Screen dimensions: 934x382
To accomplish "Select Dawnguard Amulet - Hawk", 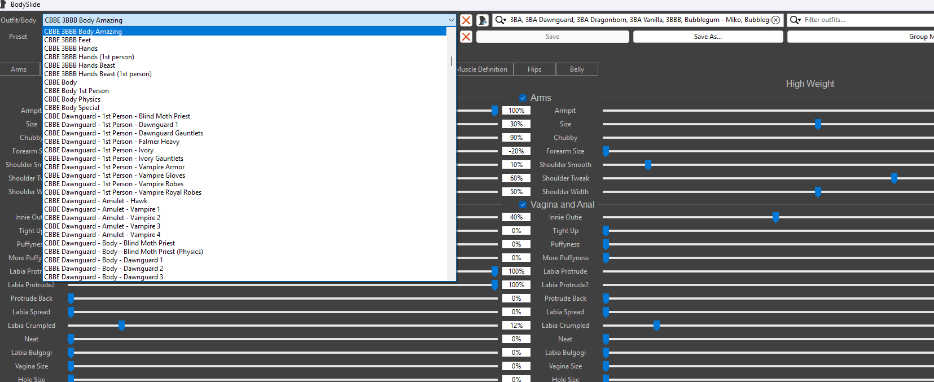I will [x=245, y=201].
